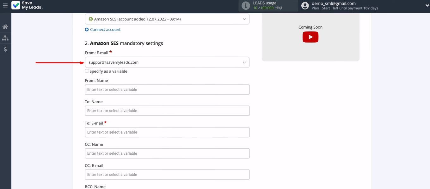430x189 pixels.
Task: Play the Coming Soon YouTube video
Action: (310, 37)
